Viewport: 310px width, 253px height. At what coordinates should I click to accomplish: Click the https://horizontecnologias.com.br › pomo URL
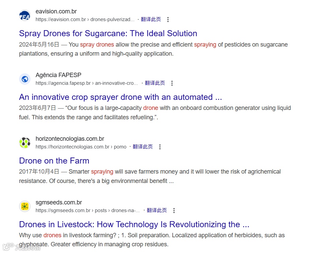81,147
